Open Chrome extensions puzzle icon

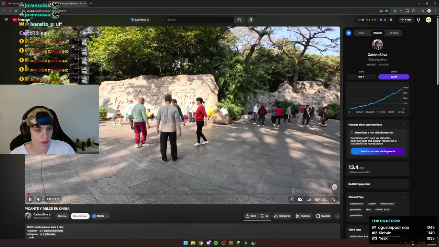[414, 11]
